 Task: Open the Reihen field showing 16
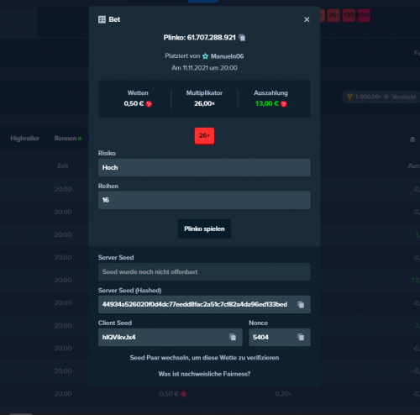204,200
